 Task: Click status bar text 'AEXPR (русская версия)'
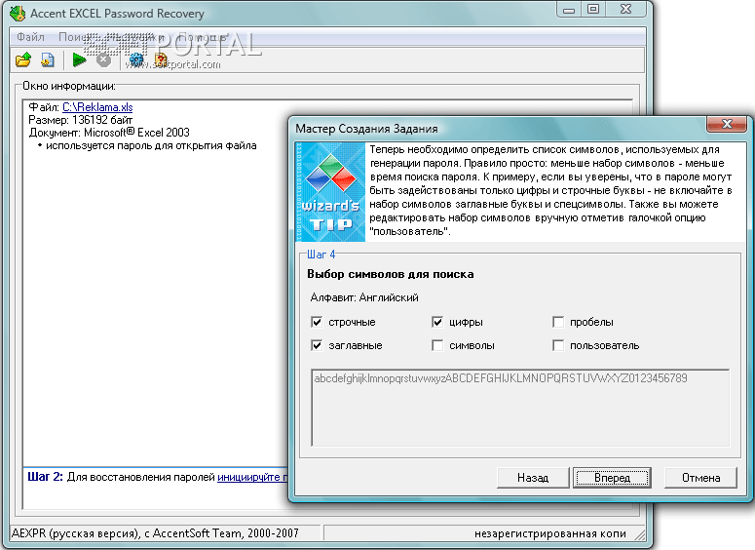(x=76, y=533)
